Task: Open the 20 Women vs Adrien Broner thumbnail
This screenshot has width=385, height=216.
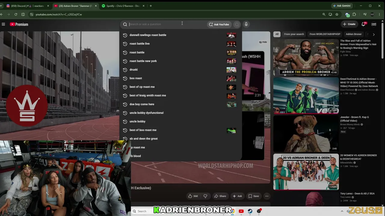Action: coord(306,172)
